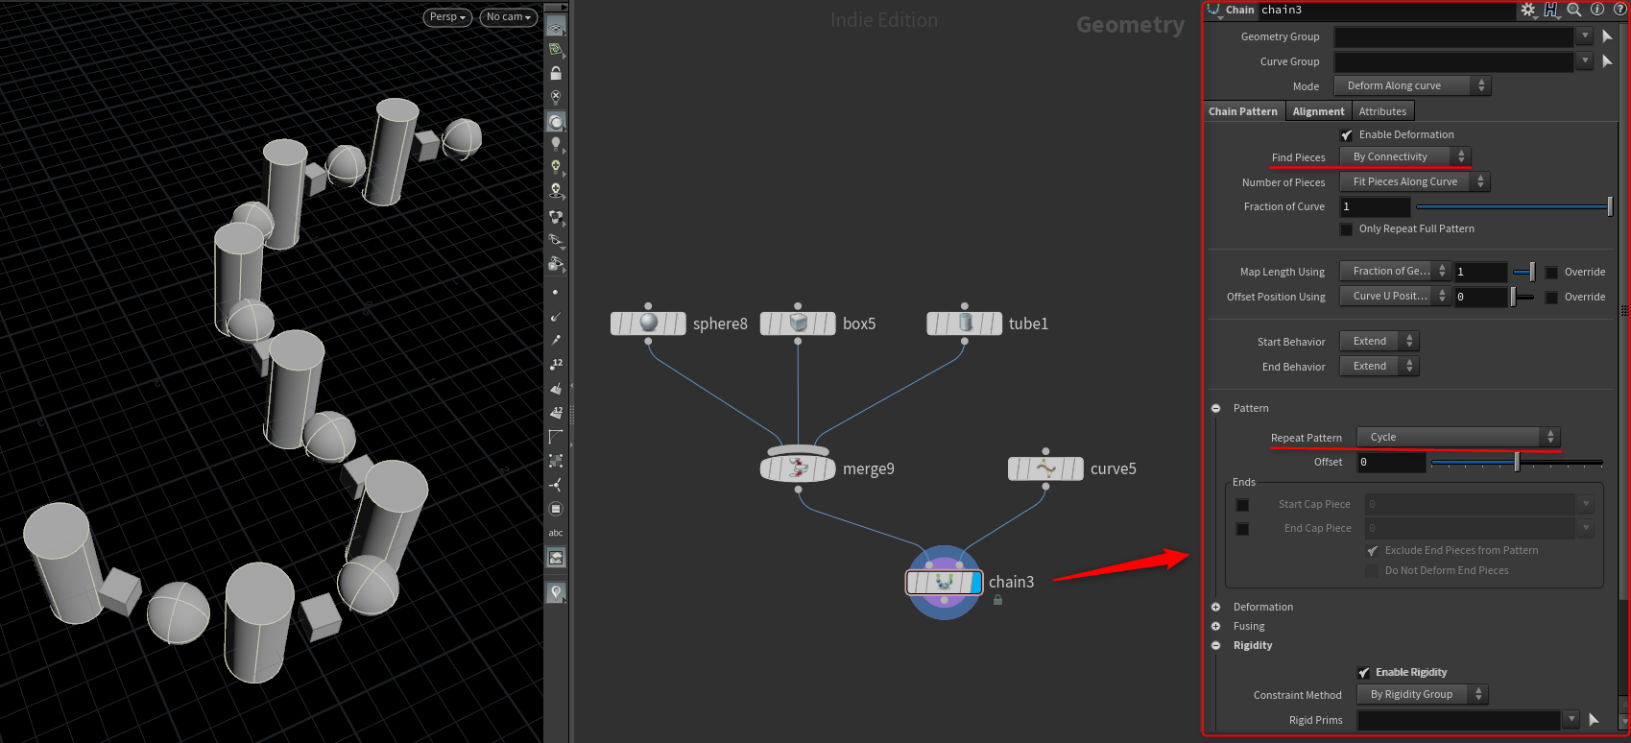Toggle background image icon in viewport toolbar
The image size is (1631, 743).
556,558
